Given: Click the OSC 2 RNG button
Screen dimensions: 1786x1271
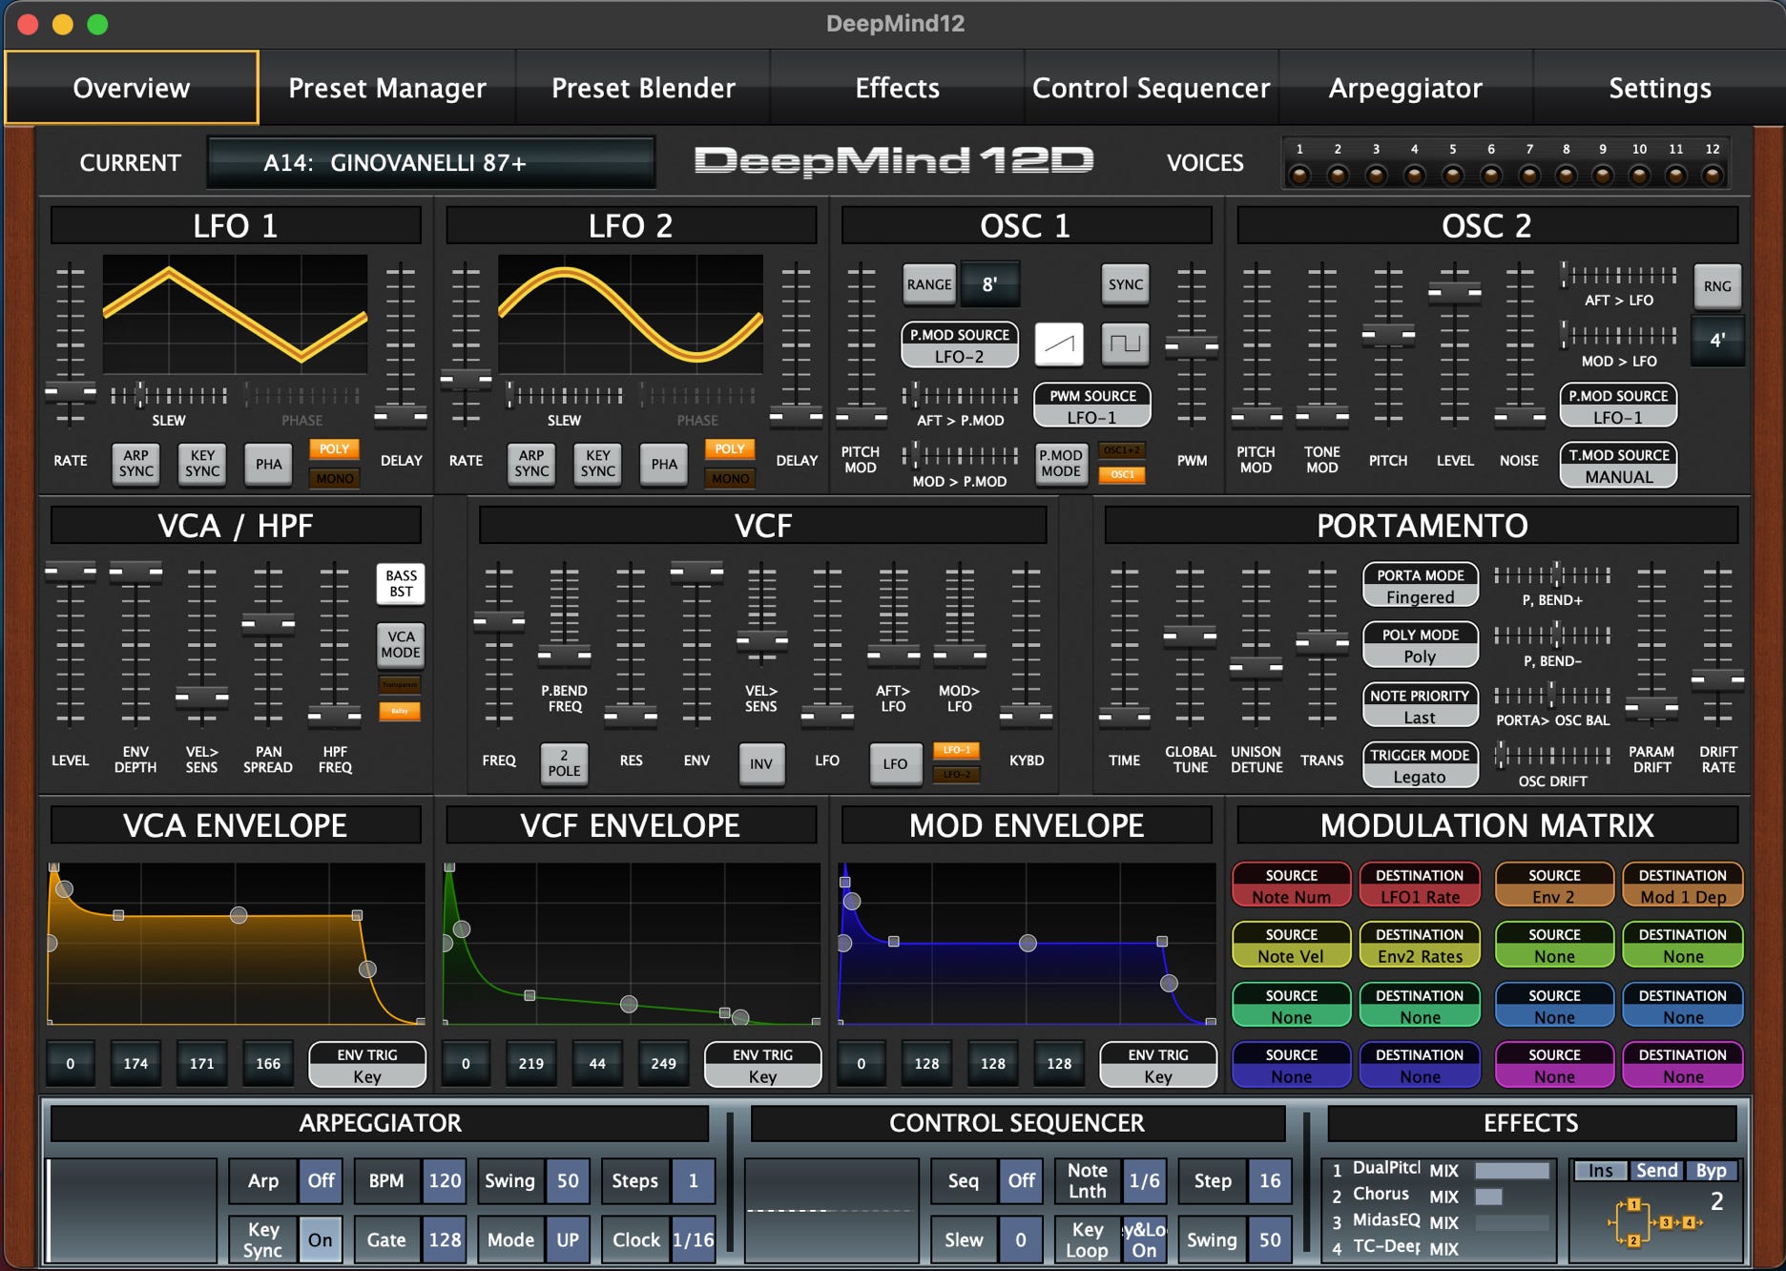Looking at the screenshot, I should coord(1717,286).
